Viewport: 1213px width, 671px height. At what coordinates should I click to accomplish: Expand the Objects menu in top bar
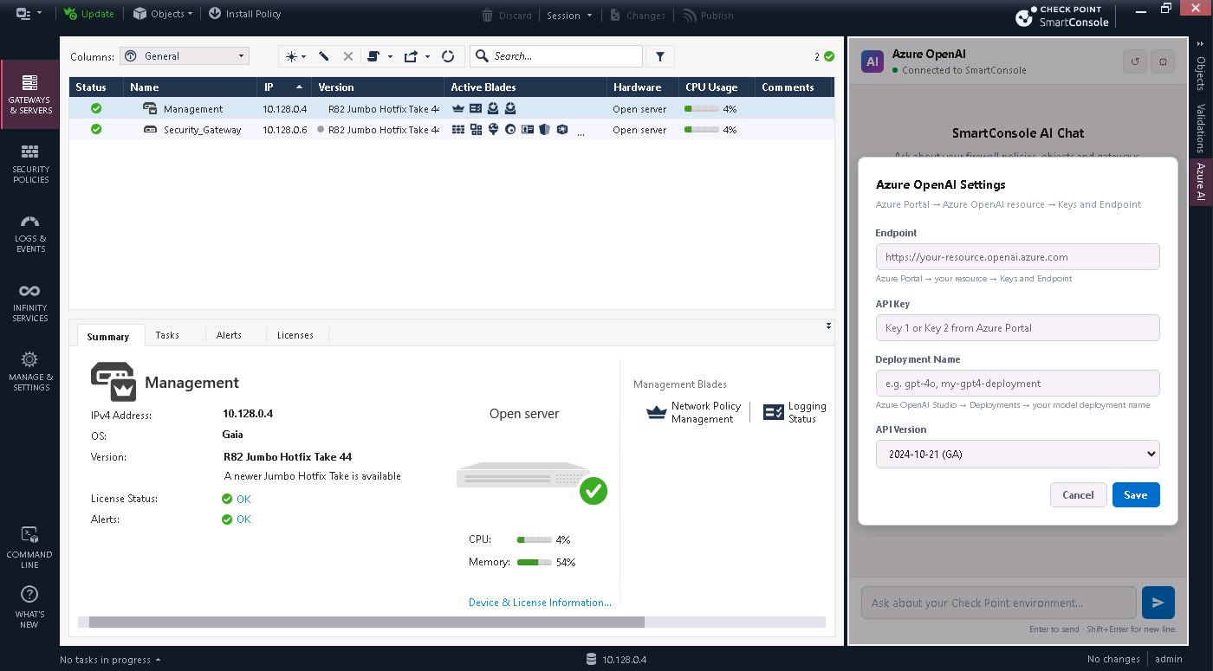click(163, 14)
